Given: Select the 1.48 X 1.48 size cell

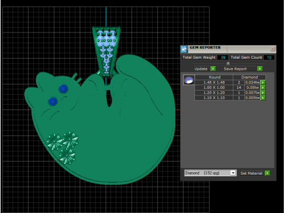Looking at the screenshot, I should click(x=214, y=82).
